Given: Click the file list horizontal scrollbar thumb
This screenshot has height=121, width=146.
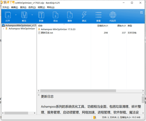Looking at the screenshot, I should tap(78, 91).
